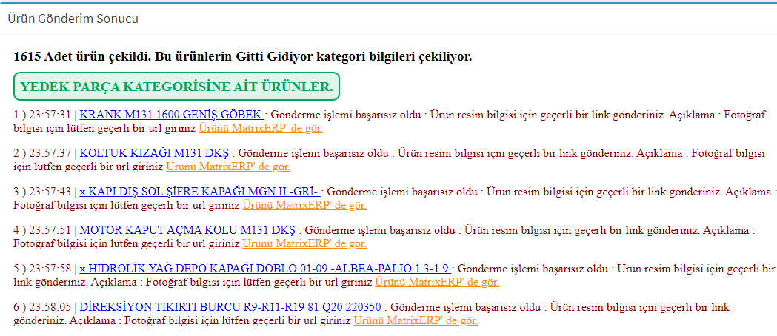View KOLTUK KIZAĞI item in MatrixERP
The image size is (777, 336).
pos(244,167)
